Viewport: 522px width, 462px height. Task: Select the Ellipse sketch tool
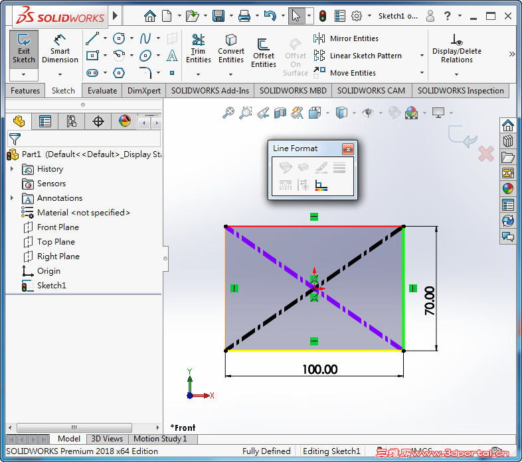click(145, 55)
